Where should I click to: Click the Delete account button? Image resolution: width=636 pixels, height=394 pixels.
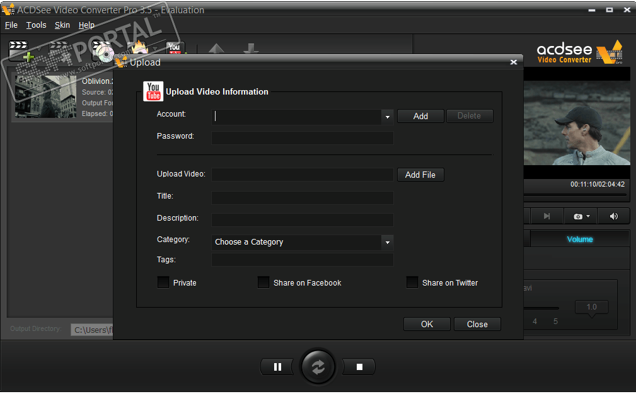click(x=470, y=116)
